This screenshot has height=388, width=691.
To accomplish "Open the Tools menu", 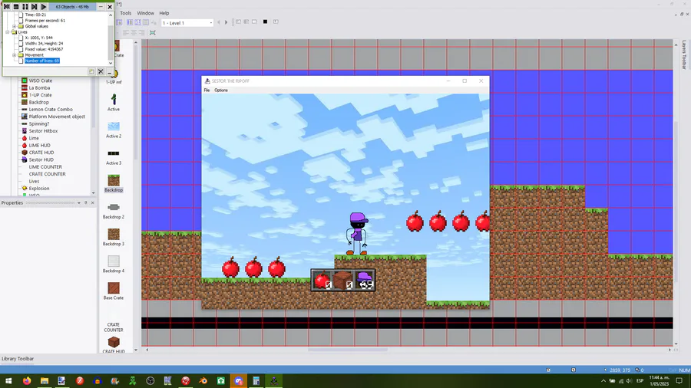I will pyautogui.click(x=126, y=13).
